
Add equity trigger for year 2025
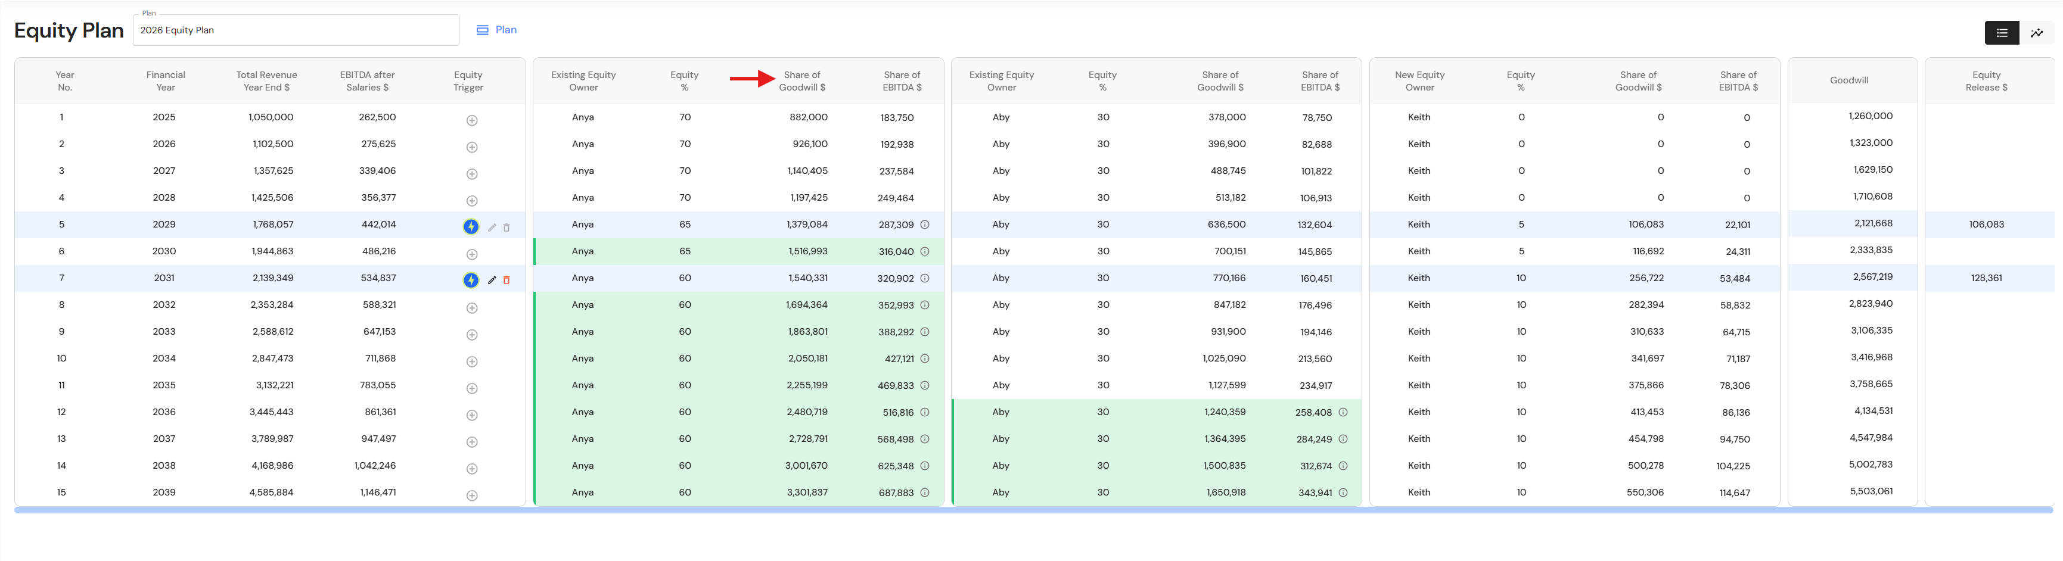click(x=472, y=121)
